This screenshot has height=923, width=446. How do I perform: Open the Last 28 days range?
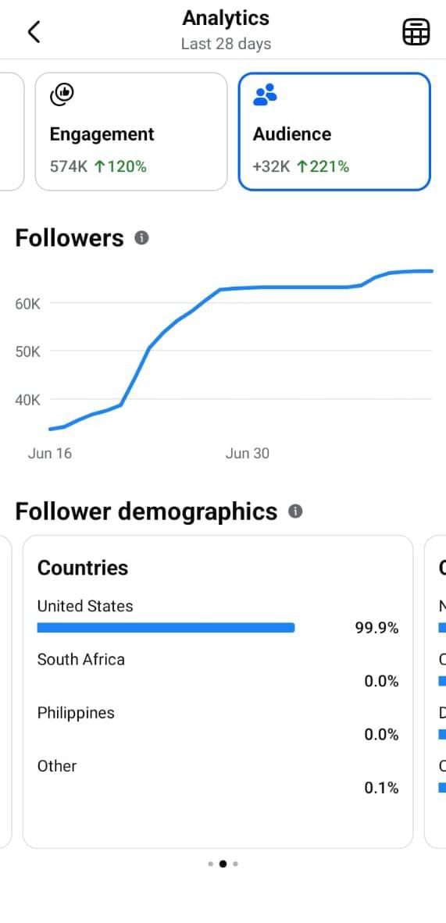pyautogui.click(x=226, y=45)
